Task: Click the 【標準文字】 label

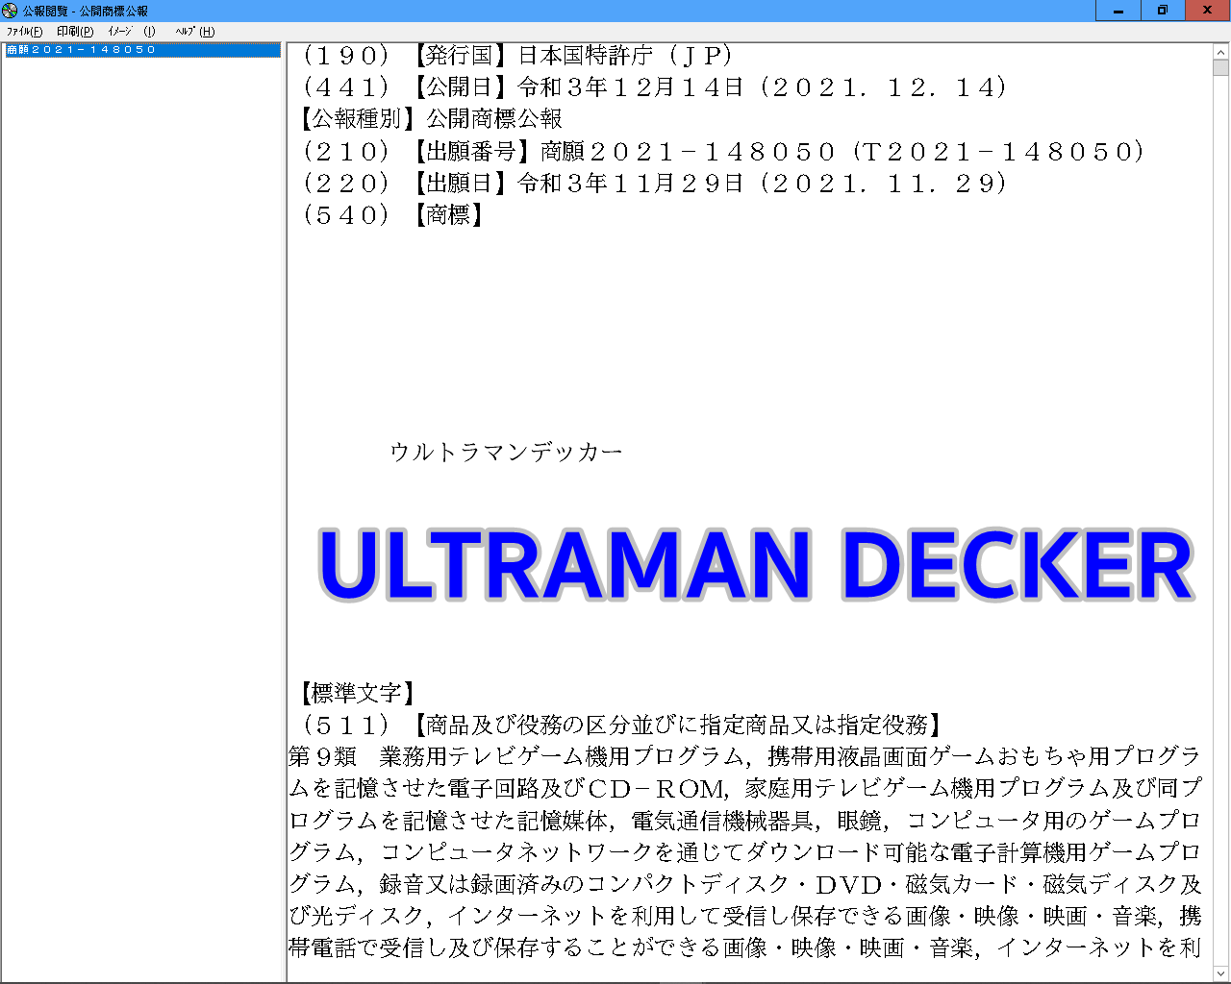Action: tap(358, 693)
